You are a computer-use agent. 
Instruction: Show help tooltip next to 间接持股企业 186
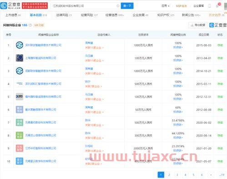tap(30, 25)
